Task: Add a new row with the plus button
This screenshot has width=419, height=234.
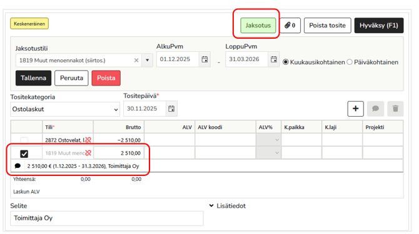Action: click(355, 109)
